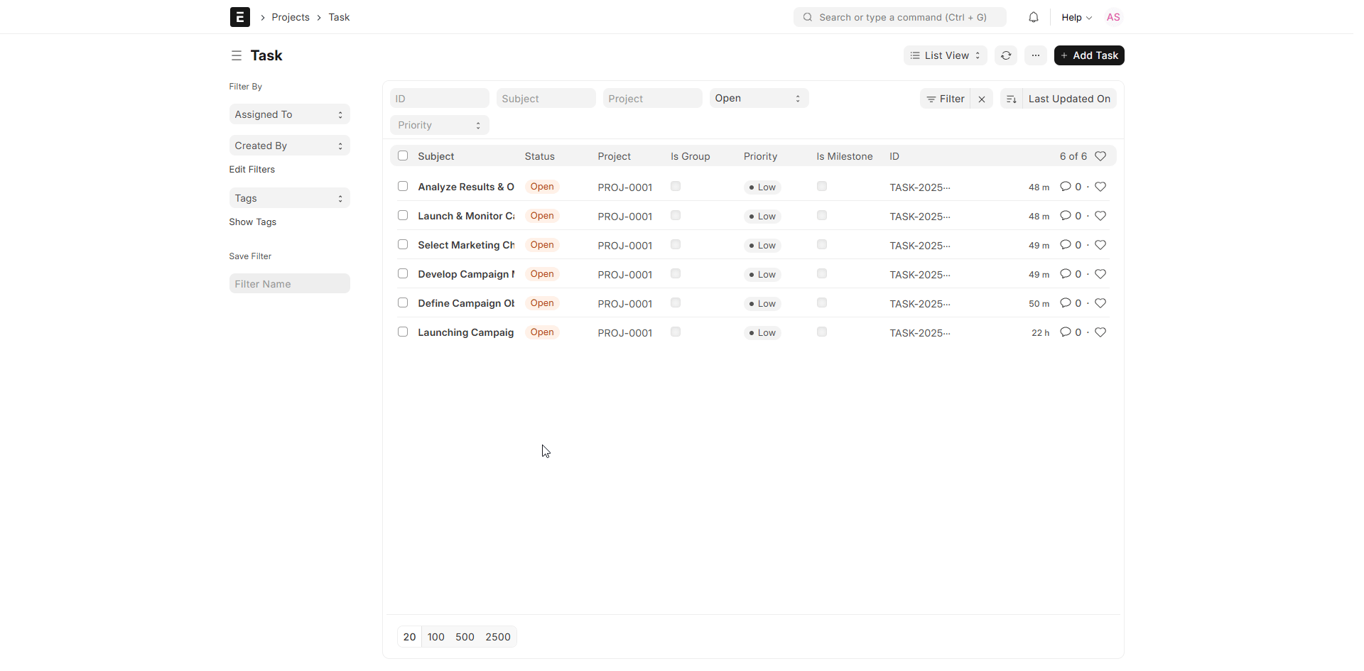The height and width of the screenshot is (671, 1364).
Task: Like the Analyze Results task heart icon
Action: [1100, 187]
